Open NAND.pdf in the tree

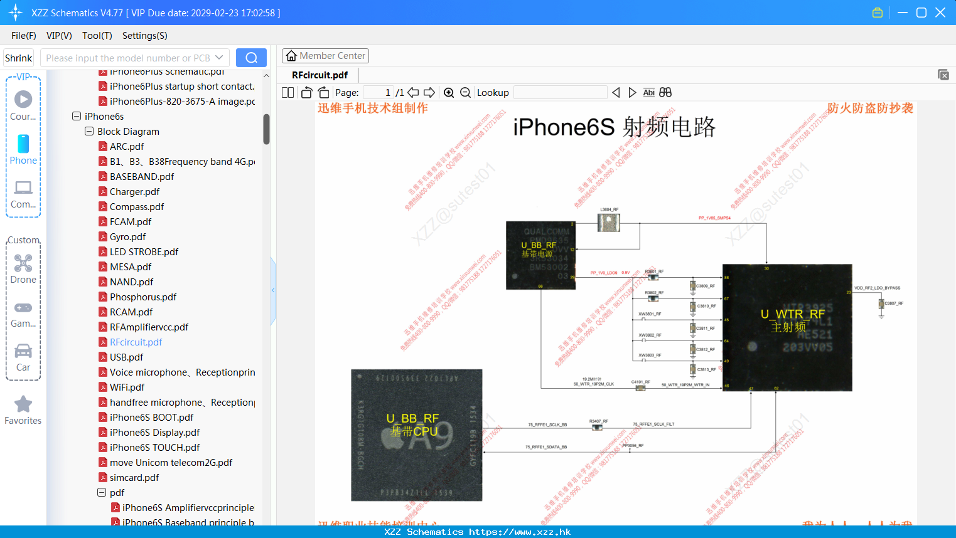click(131, 282)
